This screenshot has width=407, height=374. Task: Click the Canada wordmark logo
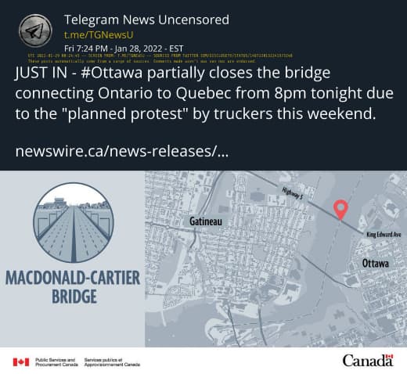pos(368,361)
